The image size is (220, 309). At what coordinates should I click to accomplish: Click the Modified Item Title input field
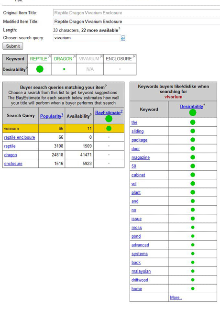pos(136,22)
